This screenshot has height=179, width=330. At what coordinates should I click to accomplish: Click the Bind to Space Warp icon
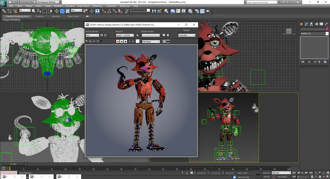15,11
